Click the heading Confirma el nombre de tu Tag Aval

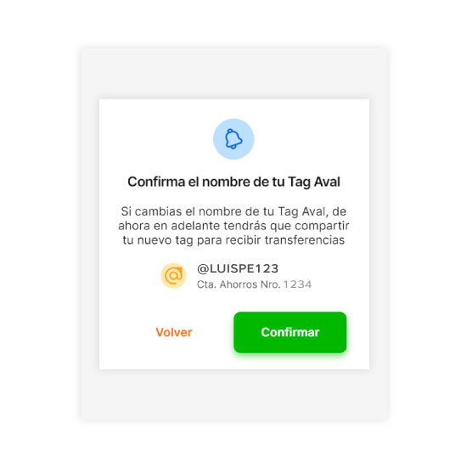point(233,182)
